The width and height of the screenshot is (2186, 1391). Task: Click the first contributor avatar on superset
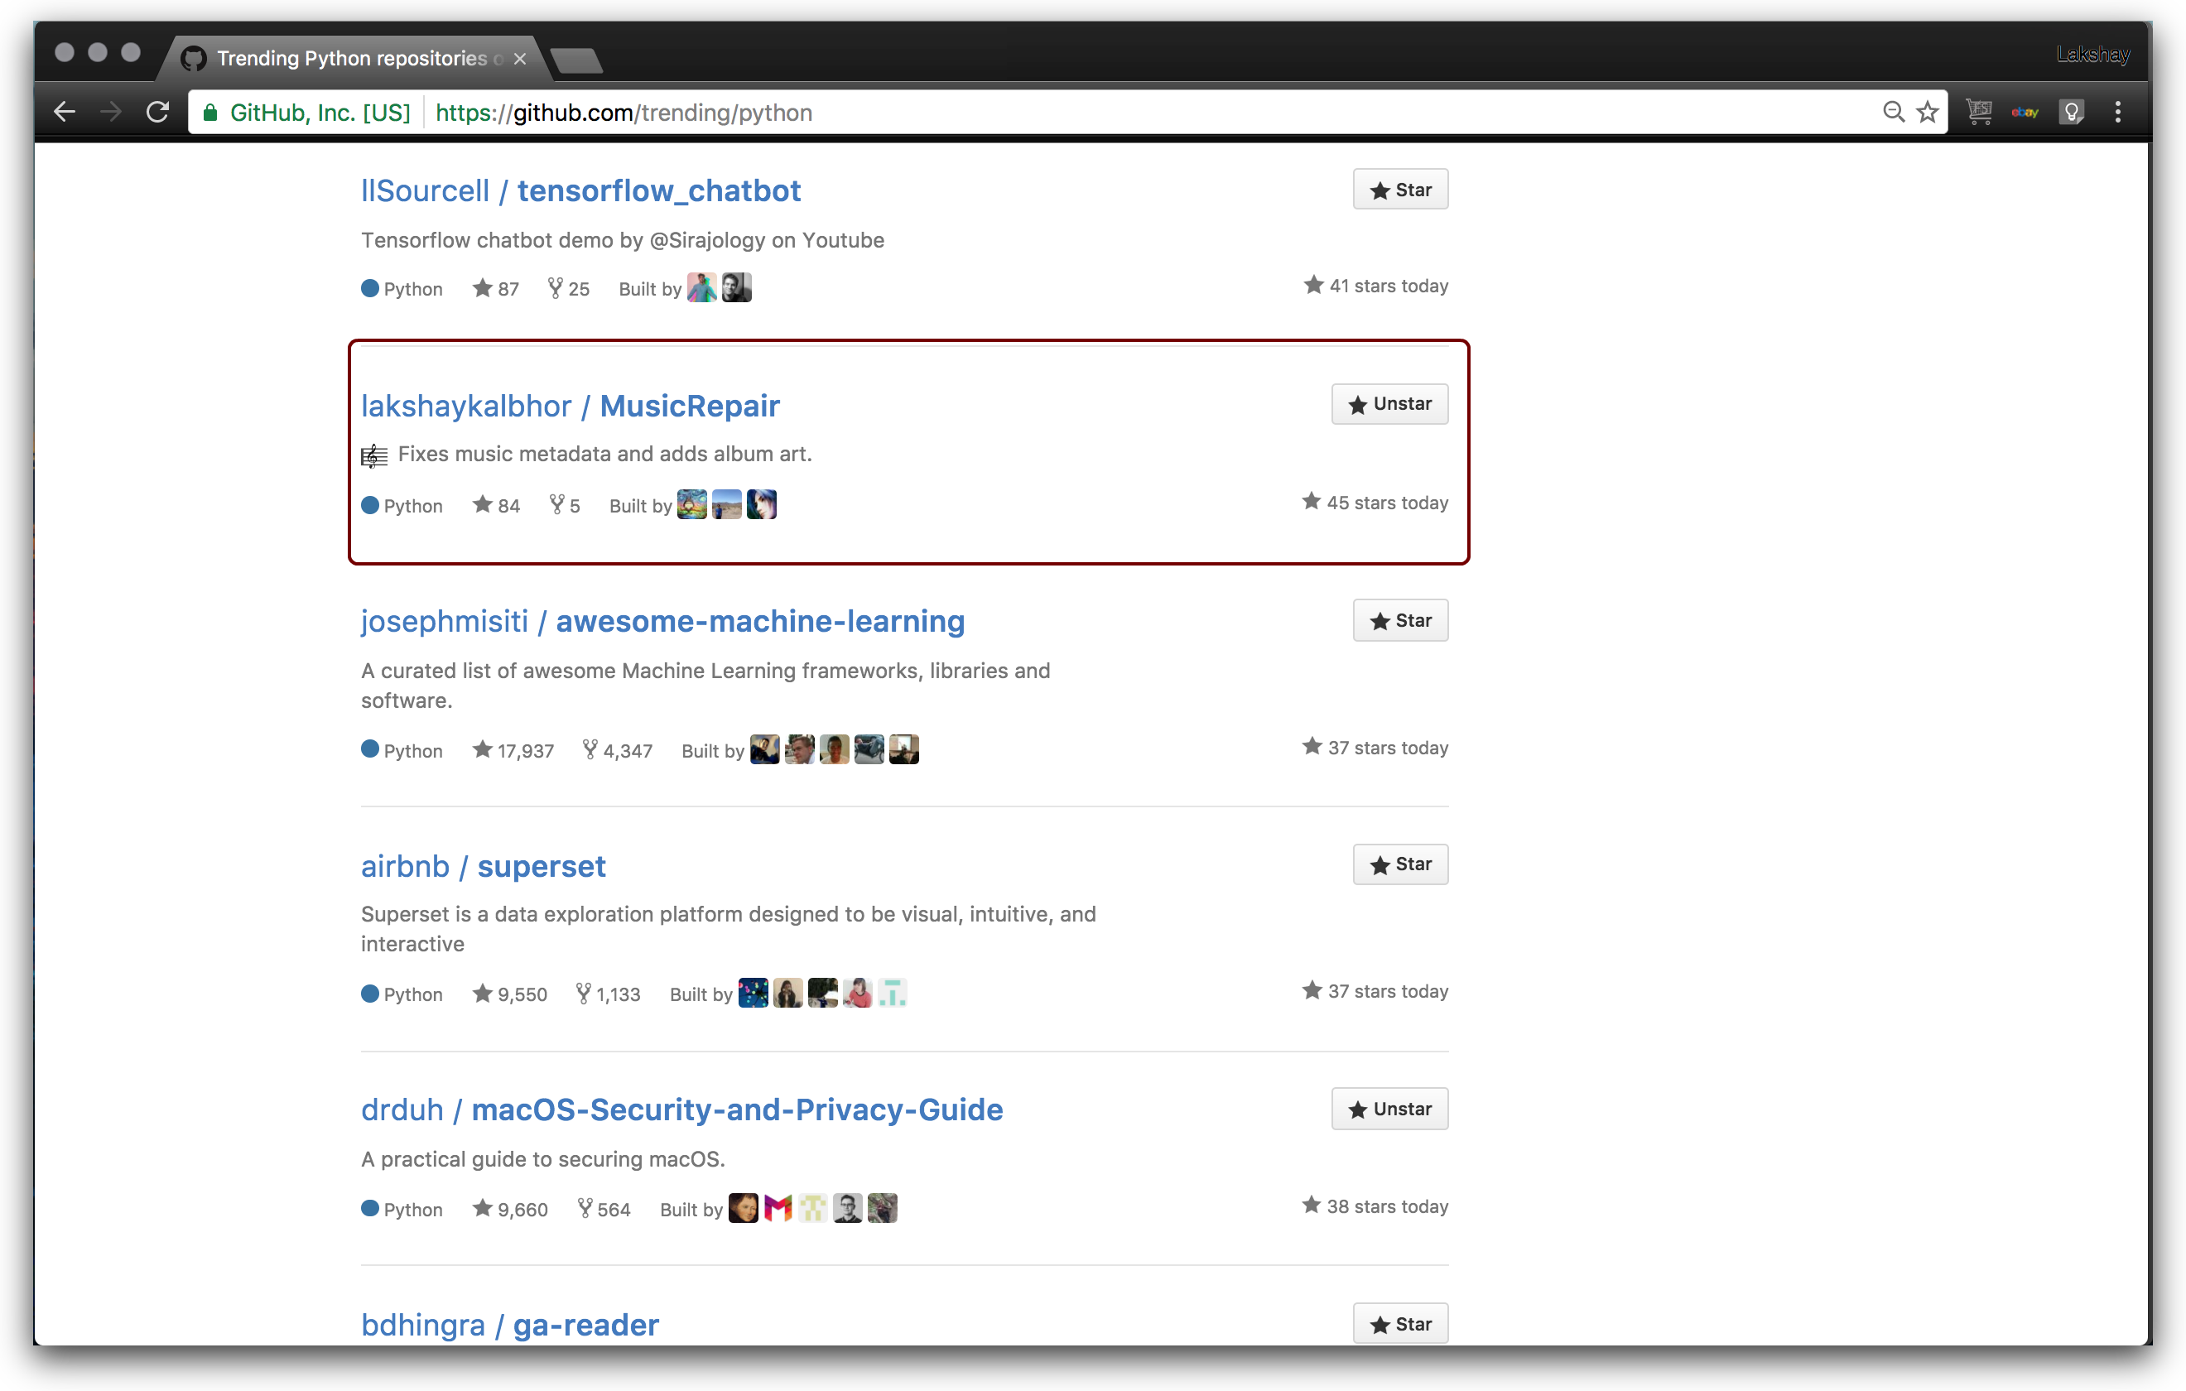pyautogui.click(x=753, y=994)
